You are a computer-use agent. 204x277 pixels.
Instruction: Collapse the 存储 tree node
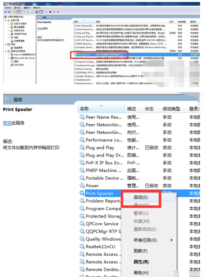pos(6,45)
